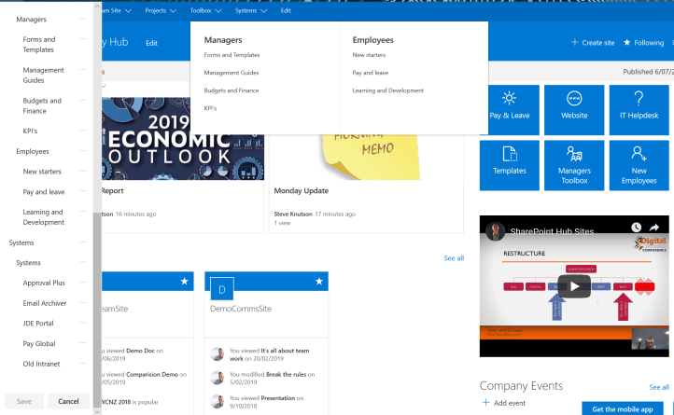Open ellipsis options for Approval Plus
Screen dimensions: 674x415
click(83, 283)
